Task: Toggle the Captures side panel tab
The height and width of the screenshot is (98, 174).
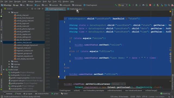Action: pyautogui.click(x=1, y=38)
